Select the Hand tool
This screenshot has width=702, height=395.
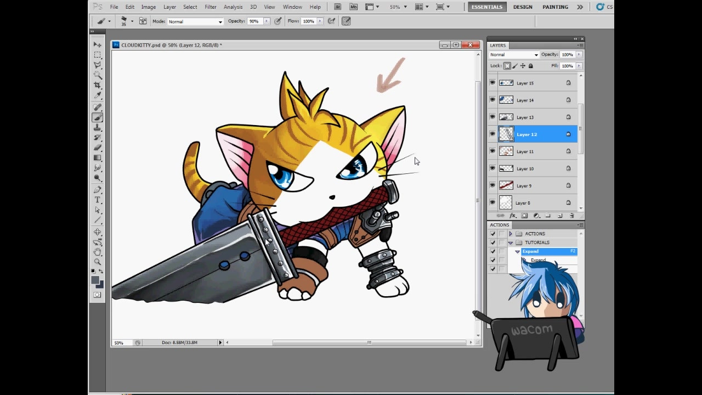(x=98, y=252)
